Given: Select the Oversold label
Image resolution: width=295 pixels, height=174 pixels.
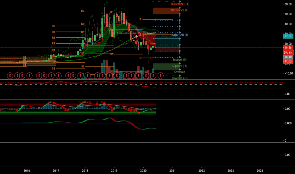Looking at the screenshot, I should 180,72.
